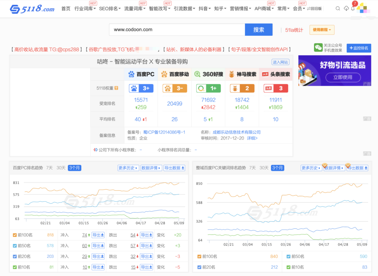Expand the 智能改写 dropdown menu

pos(159,9)
